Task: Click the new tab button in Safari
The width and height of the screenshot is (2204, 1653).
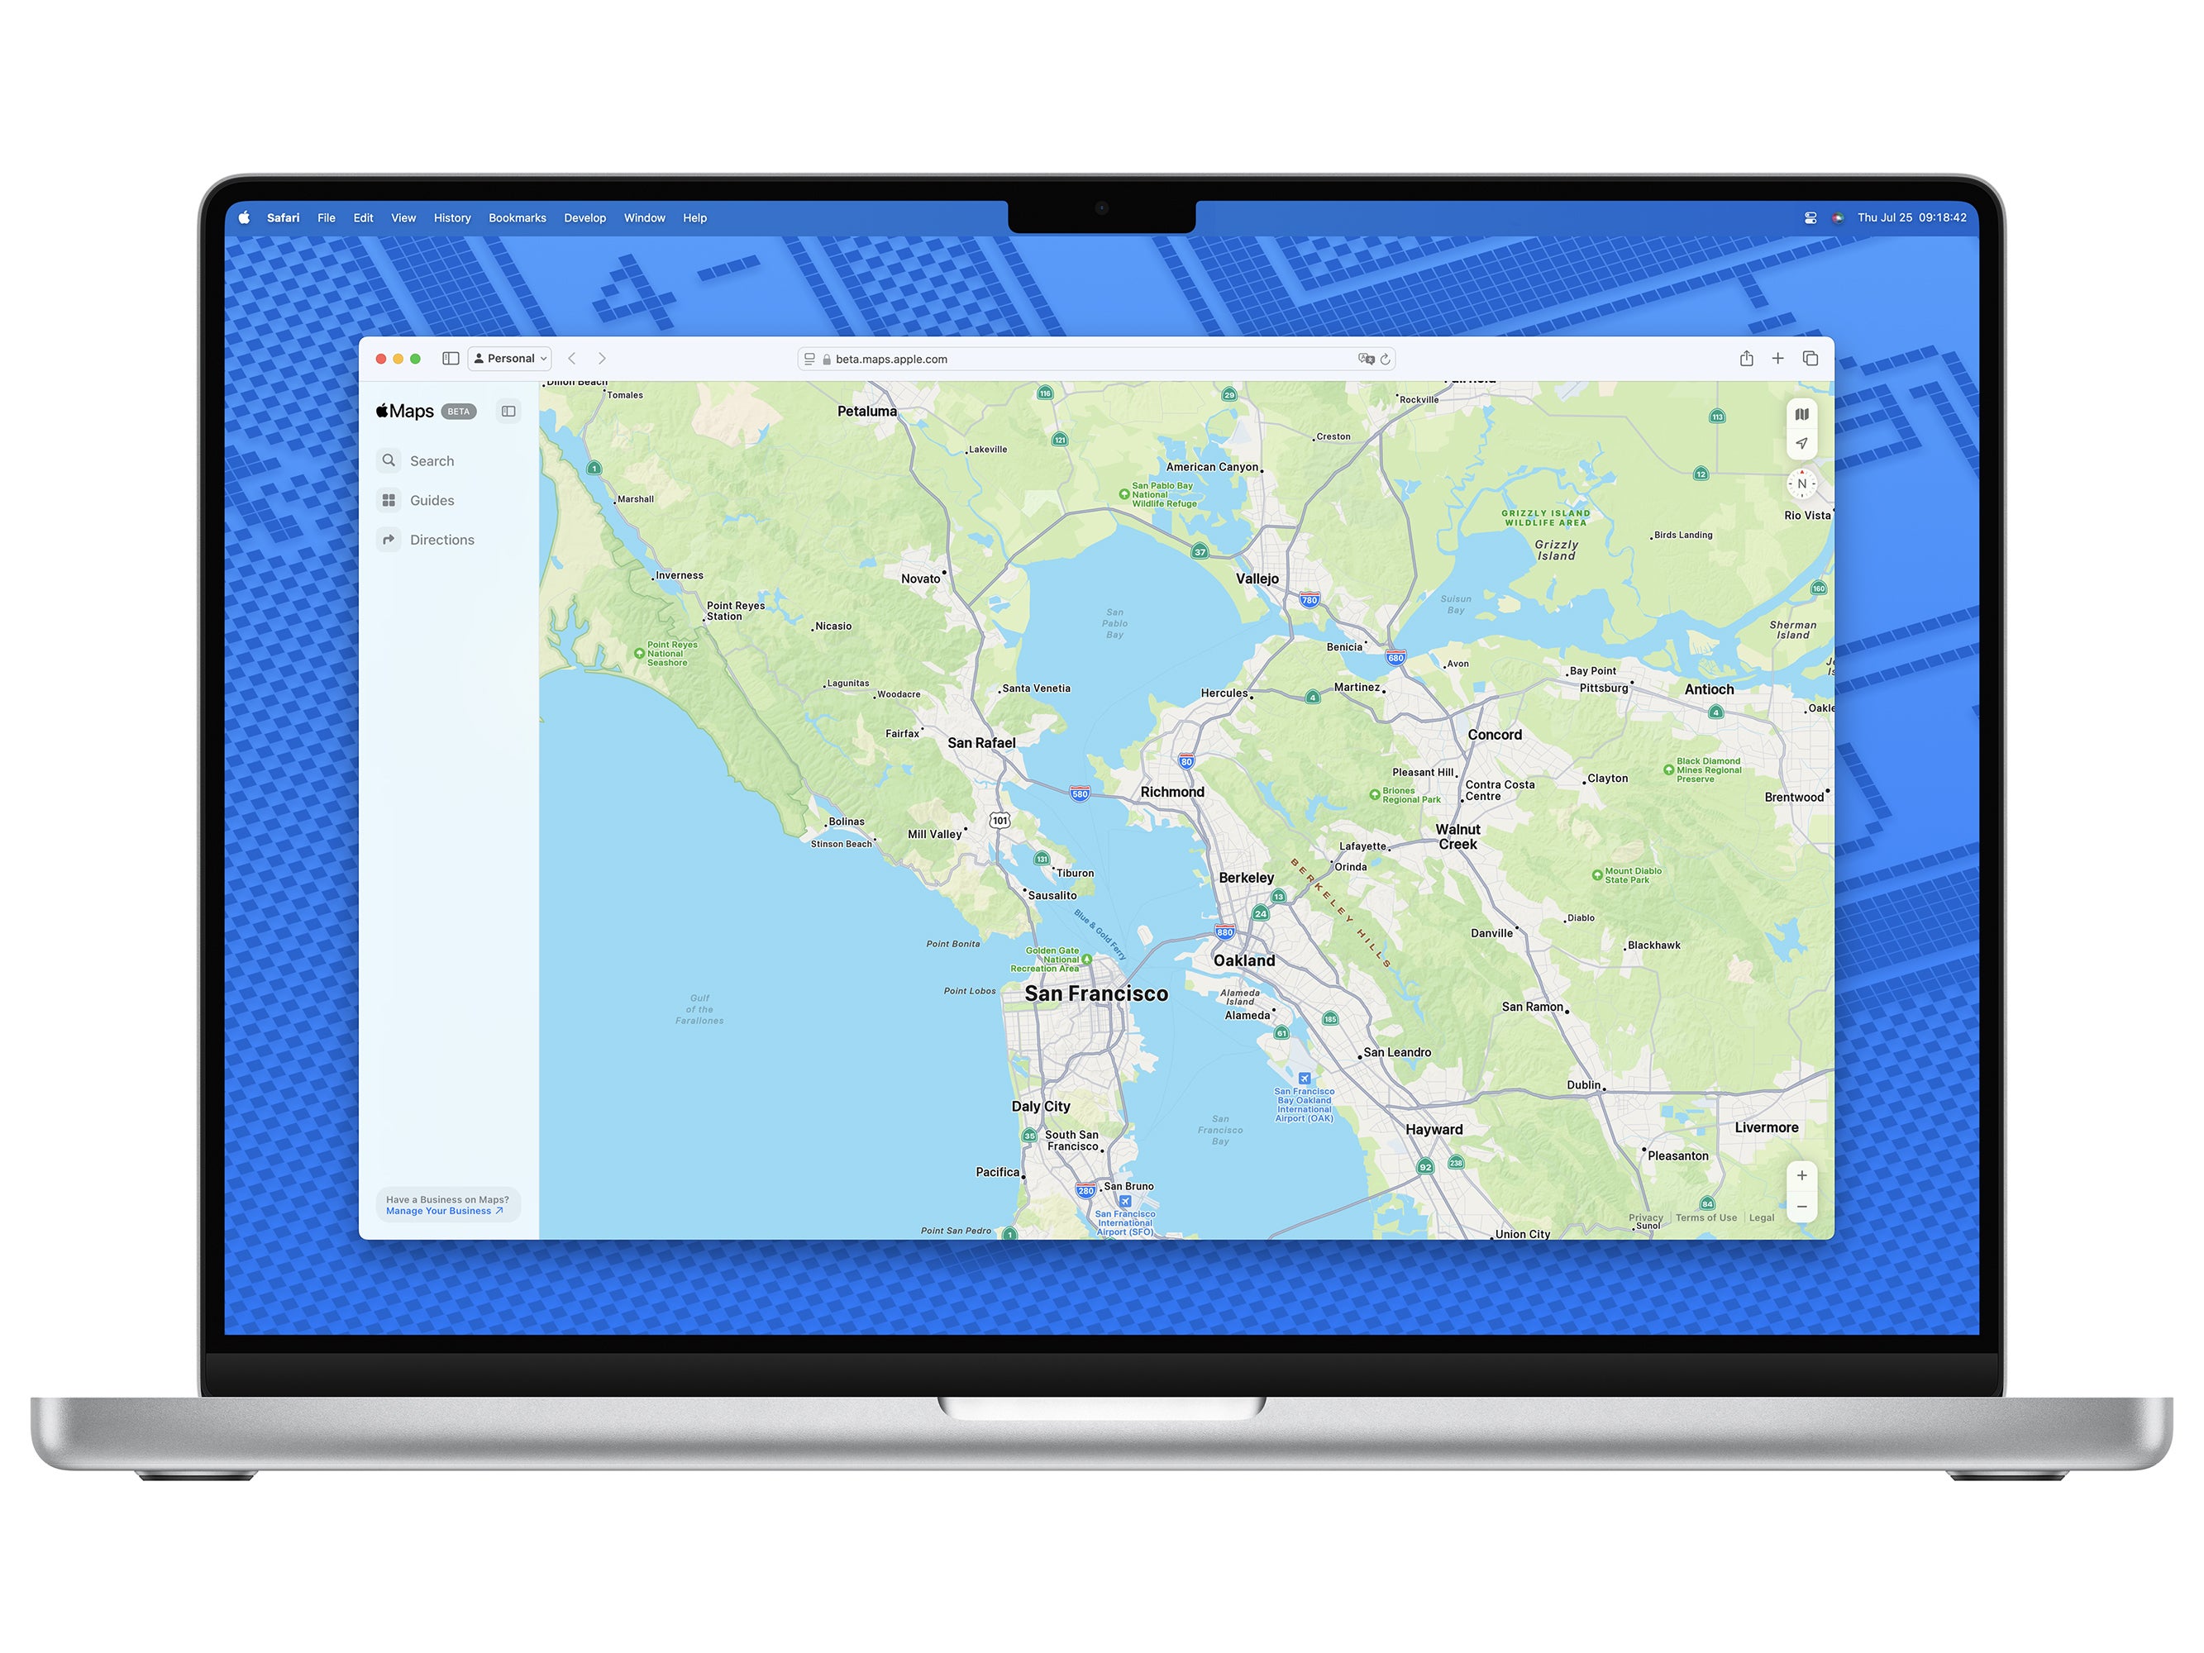Action: [x=1777, y=358]
